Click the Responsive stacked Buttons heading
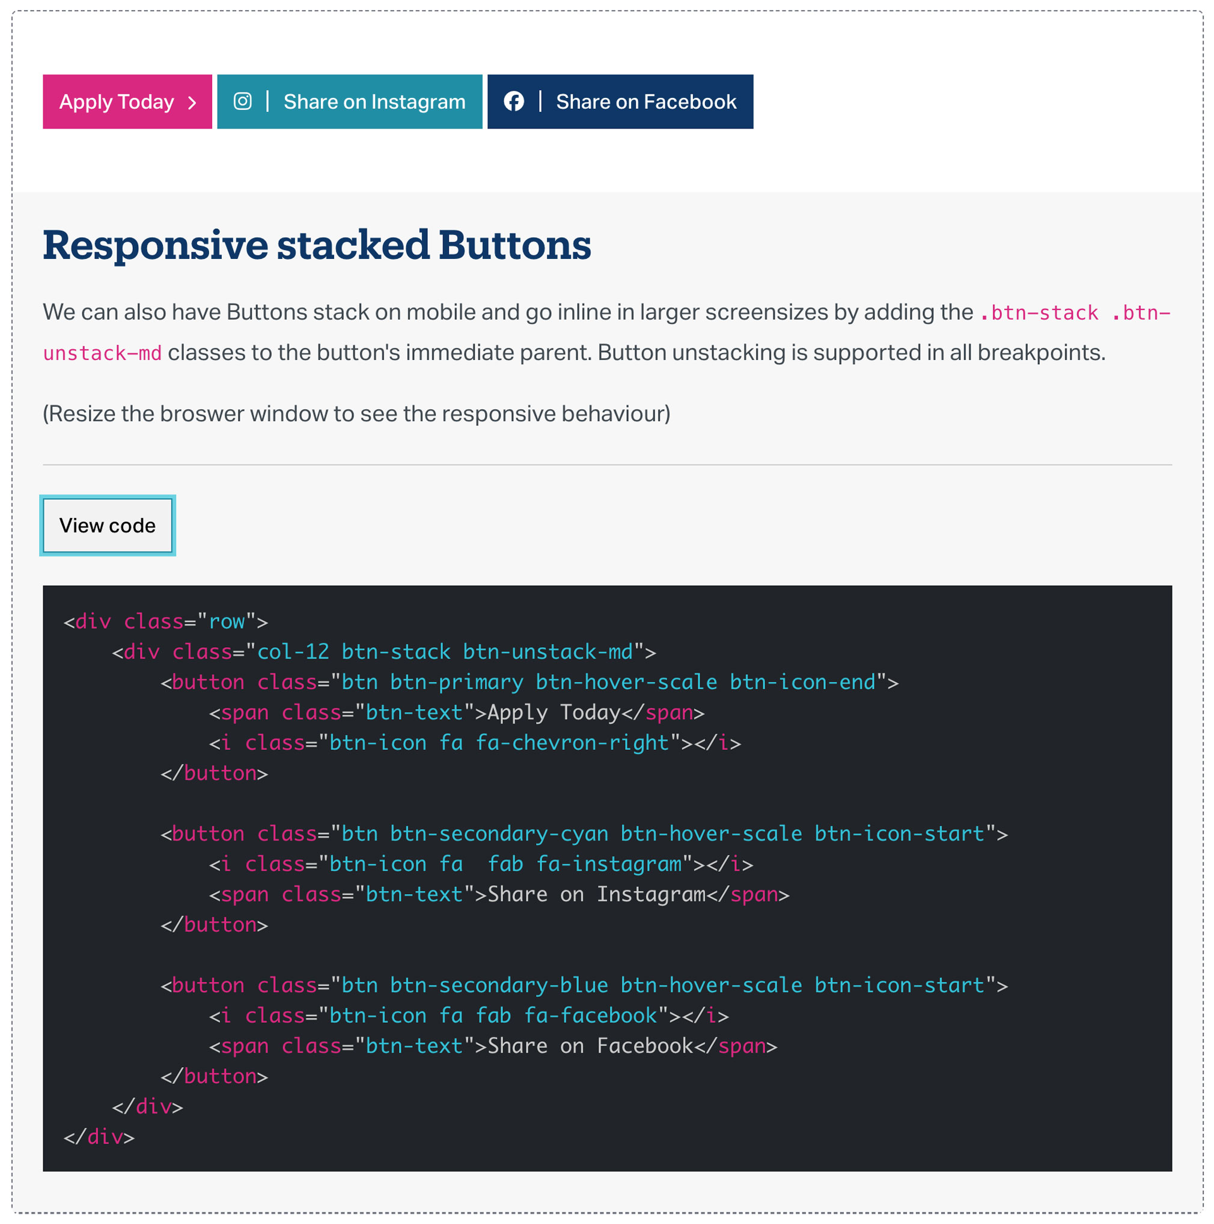The height and width of the screenshot is (1224, 1214). [x=317, y=245]
